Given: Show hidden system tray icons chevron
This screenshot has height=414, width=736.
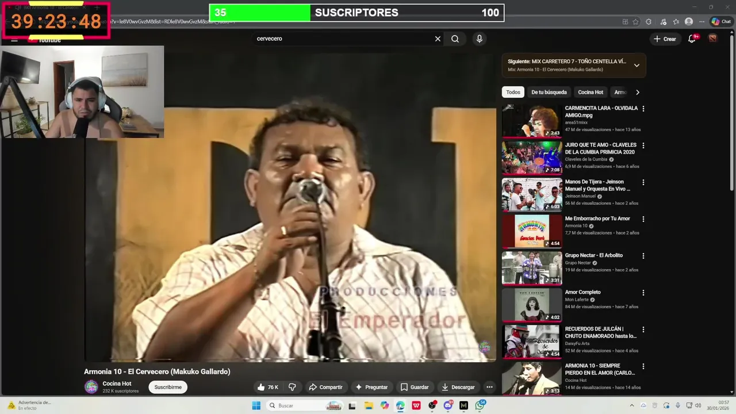Looking at the screenshot, I should tap(631, 405).
